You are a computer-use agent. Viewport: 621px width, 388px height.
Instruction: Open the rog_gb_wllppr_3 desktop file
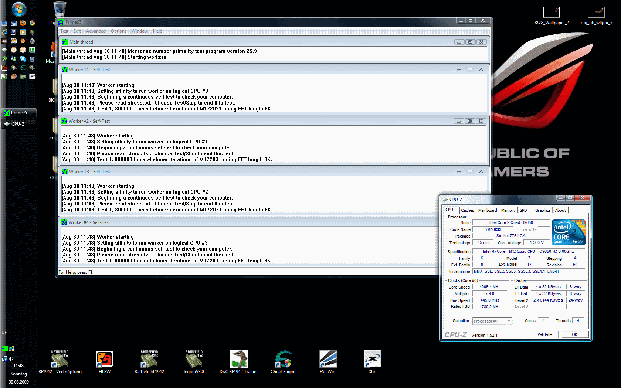pos(596,16)
